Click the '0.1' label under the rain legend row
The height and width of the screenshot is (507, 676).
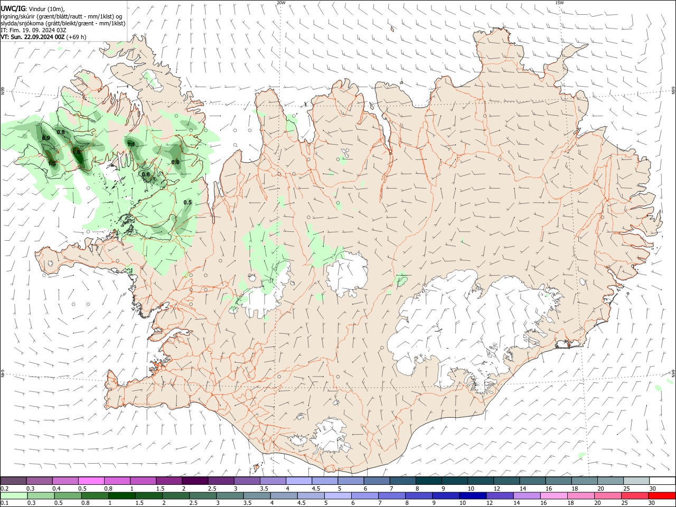4,503
